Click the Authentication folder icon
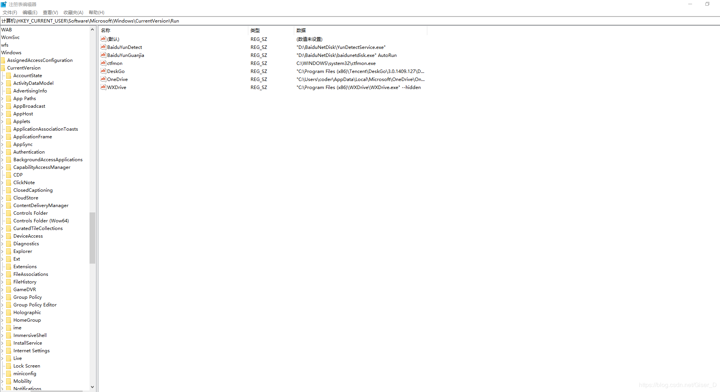 pyautogui.click(x=9, y=152)
